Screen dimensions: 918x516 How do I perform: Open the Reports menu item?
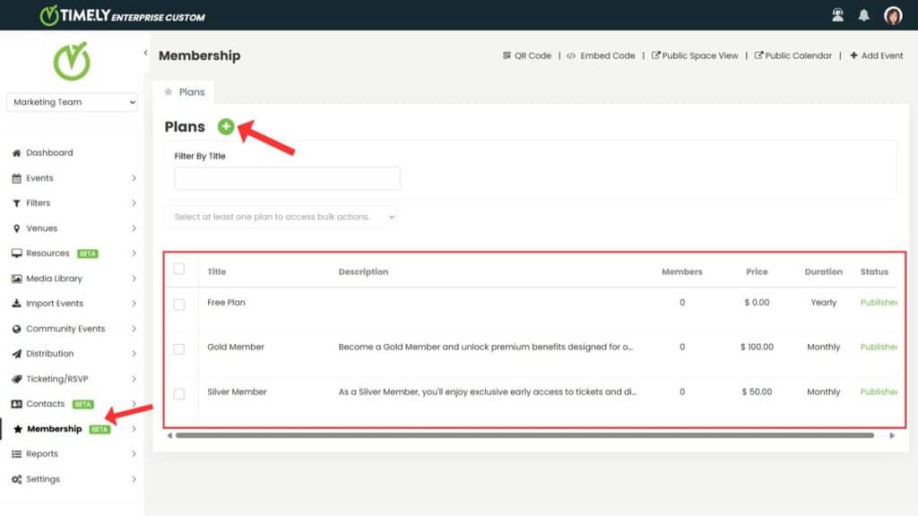coord(42,454)
